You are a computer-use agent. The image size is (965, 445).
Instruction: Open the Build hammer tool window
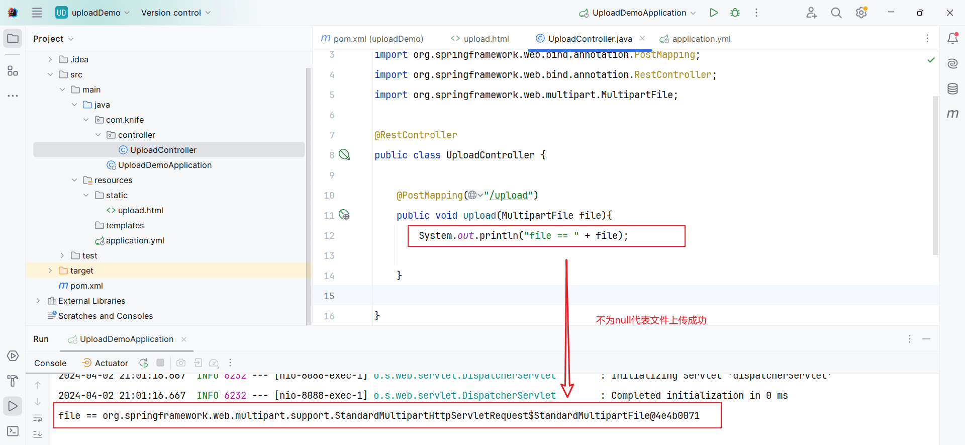(x=13, y=381)
